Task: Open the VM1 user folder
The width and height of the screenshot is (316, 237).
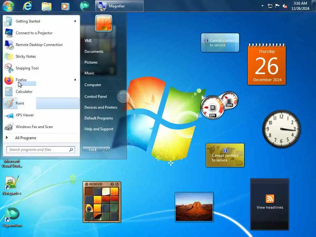Action: (88, 40)
